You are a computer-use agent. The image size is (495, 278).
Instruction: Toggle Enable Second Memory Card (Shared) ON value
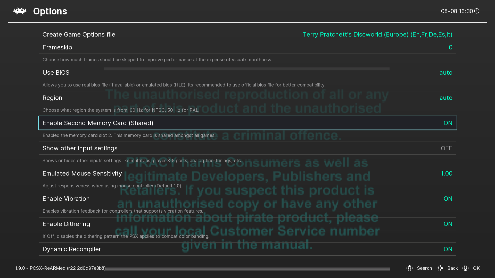448,123
